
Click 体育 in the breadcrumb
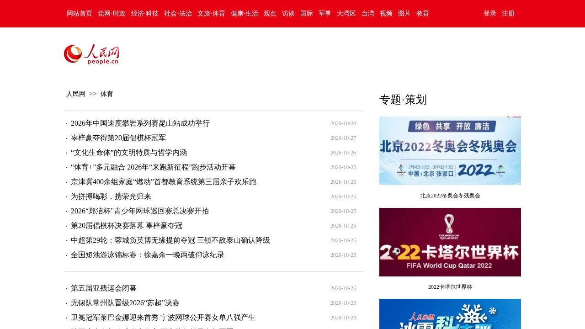point(107,94)
